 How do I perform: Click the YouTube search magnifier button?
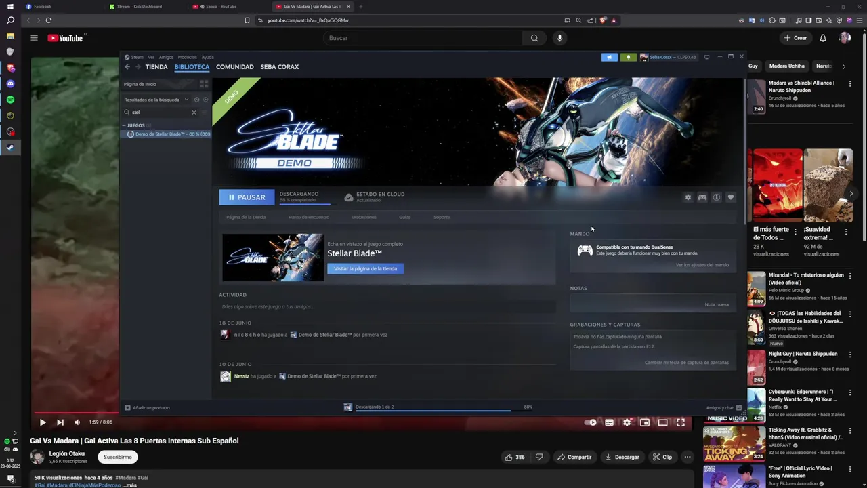tap(534, 38)
